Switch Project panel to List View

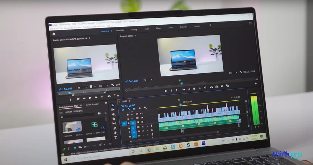click(x=70, y=148)
